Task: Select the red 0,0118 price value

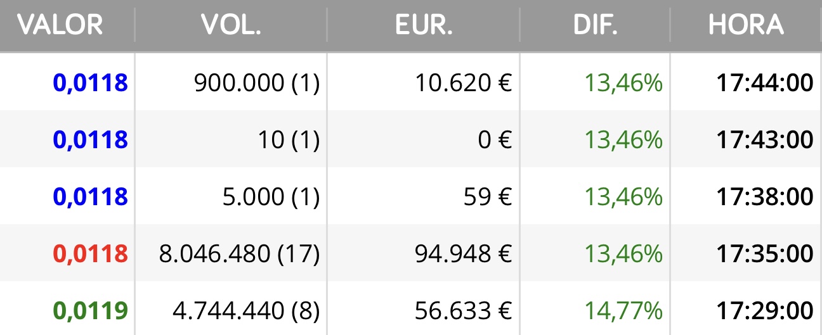Action: (90, 254)
